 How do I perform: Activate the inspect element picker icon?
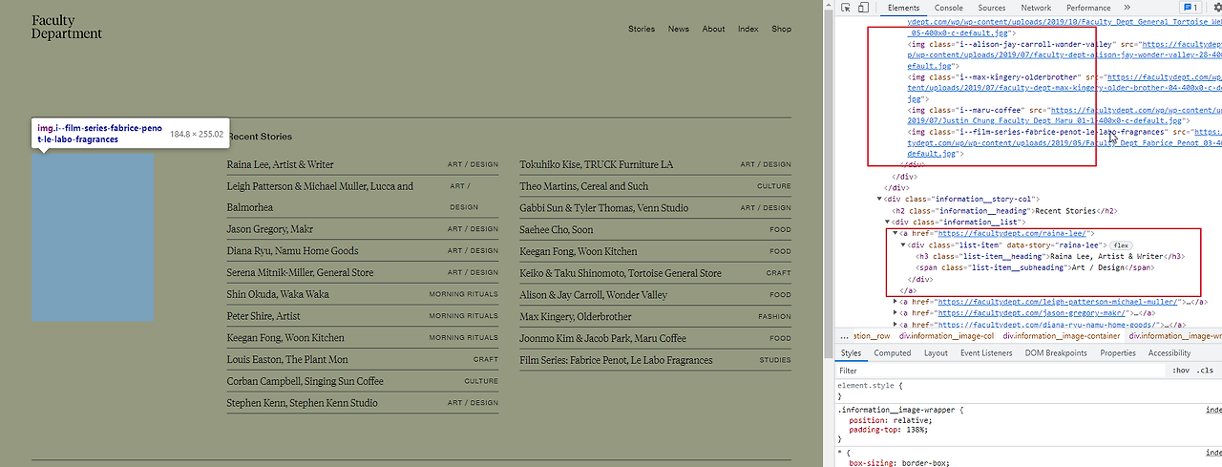coord(845,8)
